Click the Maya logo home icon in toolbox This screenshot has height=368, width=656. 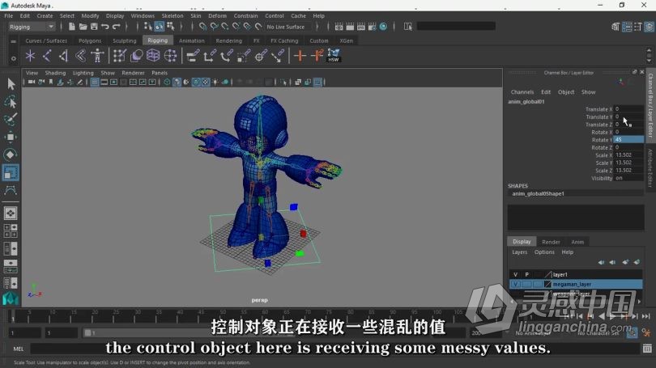coord(11,298)
